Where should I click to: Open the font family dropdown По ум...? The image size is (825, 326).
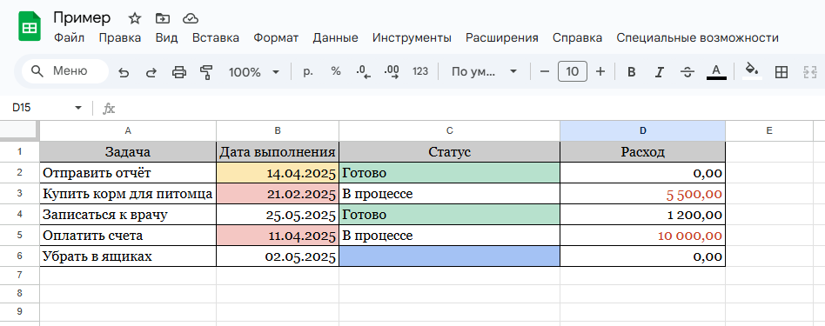pyautogui.click(x=484, y=71)
